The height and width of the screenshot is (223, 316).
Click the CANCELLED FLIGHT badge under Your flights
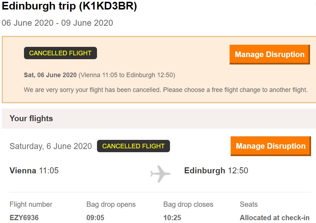(x=133, y=146)
